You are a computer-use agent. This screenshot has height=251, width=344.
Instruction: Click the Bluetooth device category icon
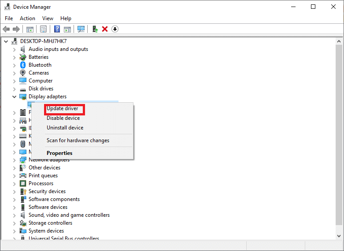point(23,65)
